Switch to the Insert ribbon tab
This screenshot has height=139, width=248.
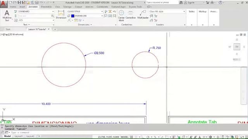[x=22, y=7]
